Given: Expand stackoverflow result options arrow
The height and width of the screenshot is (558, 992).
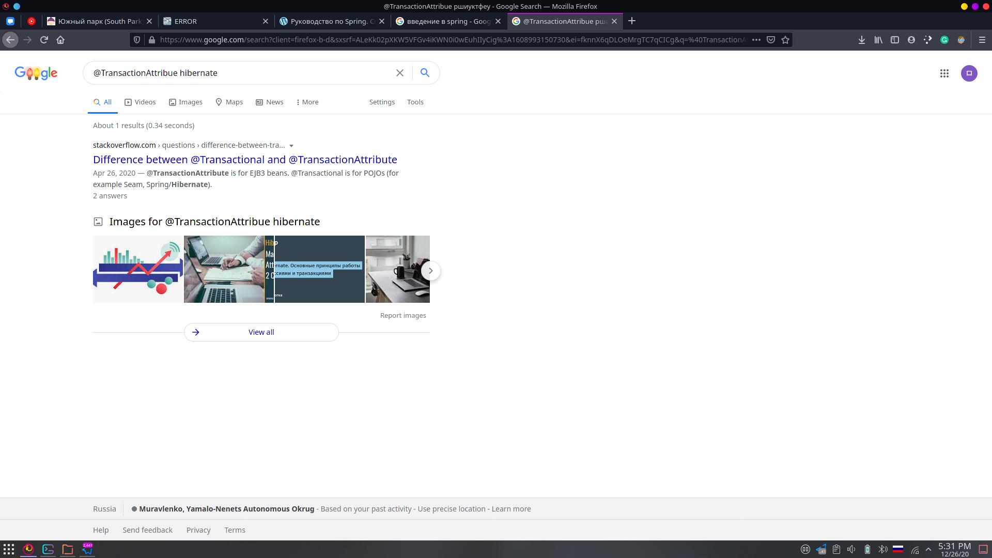Looking at the screenshot, I should click(291, 146).
